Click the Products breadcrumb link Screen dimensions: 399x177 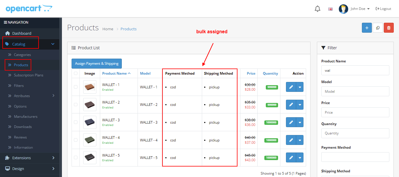[x=129, y=29]
